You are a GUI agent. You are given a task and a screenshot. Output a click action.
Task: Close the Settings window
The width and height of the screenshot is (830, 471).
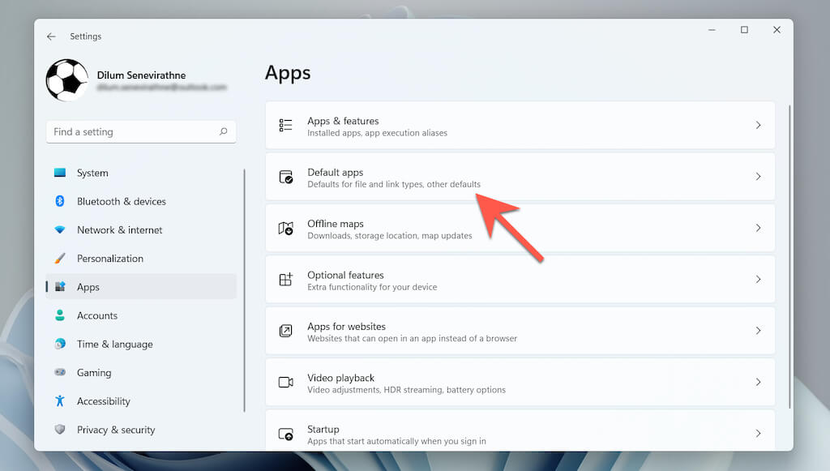pyautogui.click(x=777, y=30)
